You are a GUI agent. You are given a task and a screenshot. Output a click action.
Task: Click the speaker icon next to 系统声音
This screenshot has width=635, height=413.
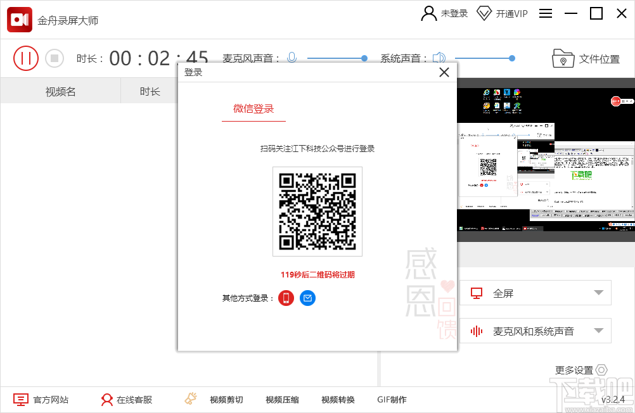click(x=439, y=57)
